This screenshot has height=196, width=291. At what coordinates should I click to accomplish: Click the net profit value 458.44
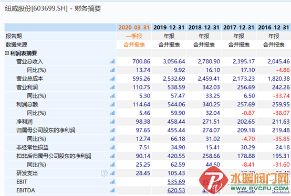[x=176, y=122]
